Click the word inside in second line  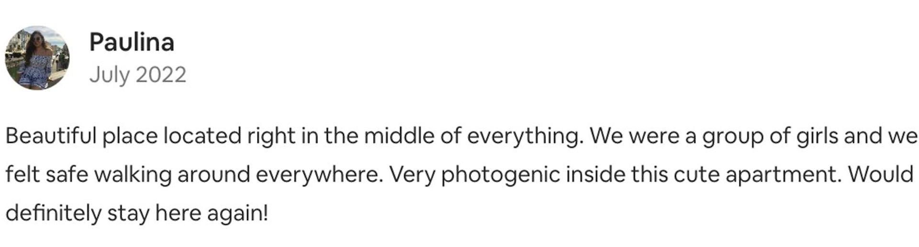(x=595, y=174)
